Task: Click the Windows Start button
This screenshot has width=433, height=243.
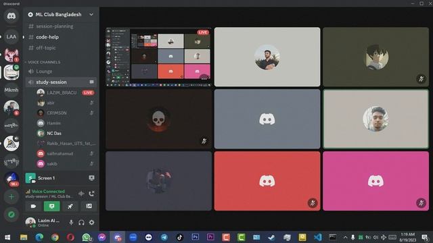Action: (7, 237)
